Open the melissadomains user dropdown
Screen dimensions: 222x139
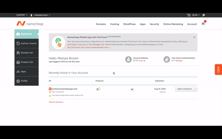40,15
